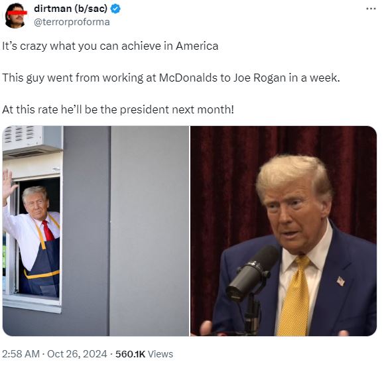388x366 pixels.
Task: Click the gray wall panel in the left photo
Action: click(x=149, y=231)
